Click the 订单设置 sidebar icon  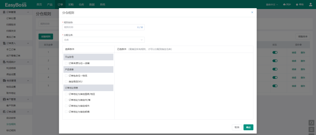pos(4,111)
